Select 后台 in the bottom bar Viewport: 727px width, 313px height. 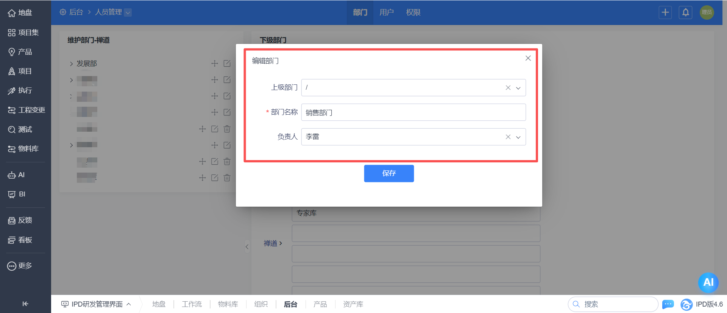[x=290, y=304]
